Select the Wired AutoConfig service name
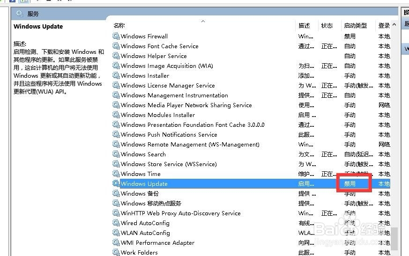409x256 pixels. click(x=145, y=223)
